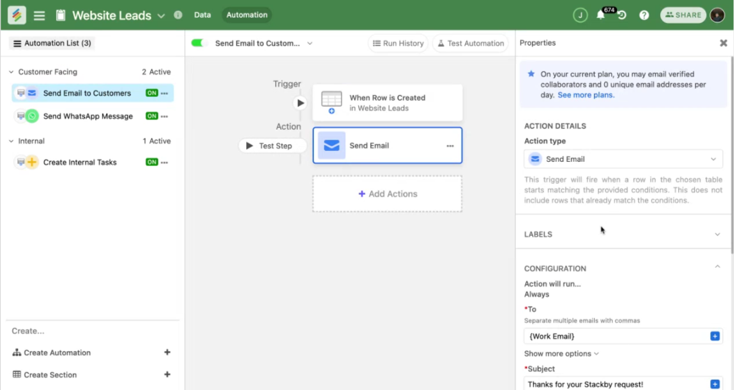
Task: Select Create Internal Tasks automation
Action: [x=92, y=163]
